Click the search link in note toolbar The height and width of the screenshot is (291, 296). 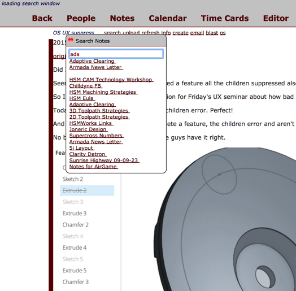pyautogui.click(x=112, y=33)
